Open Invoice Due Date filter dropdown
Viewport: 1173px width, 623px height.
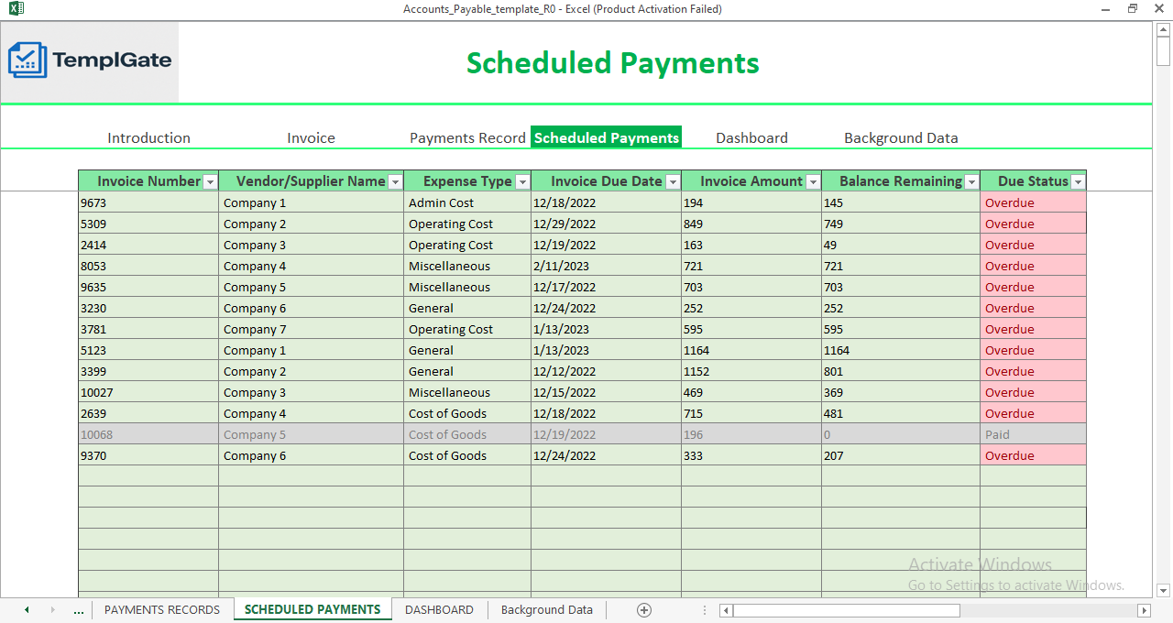coord(673,181)
